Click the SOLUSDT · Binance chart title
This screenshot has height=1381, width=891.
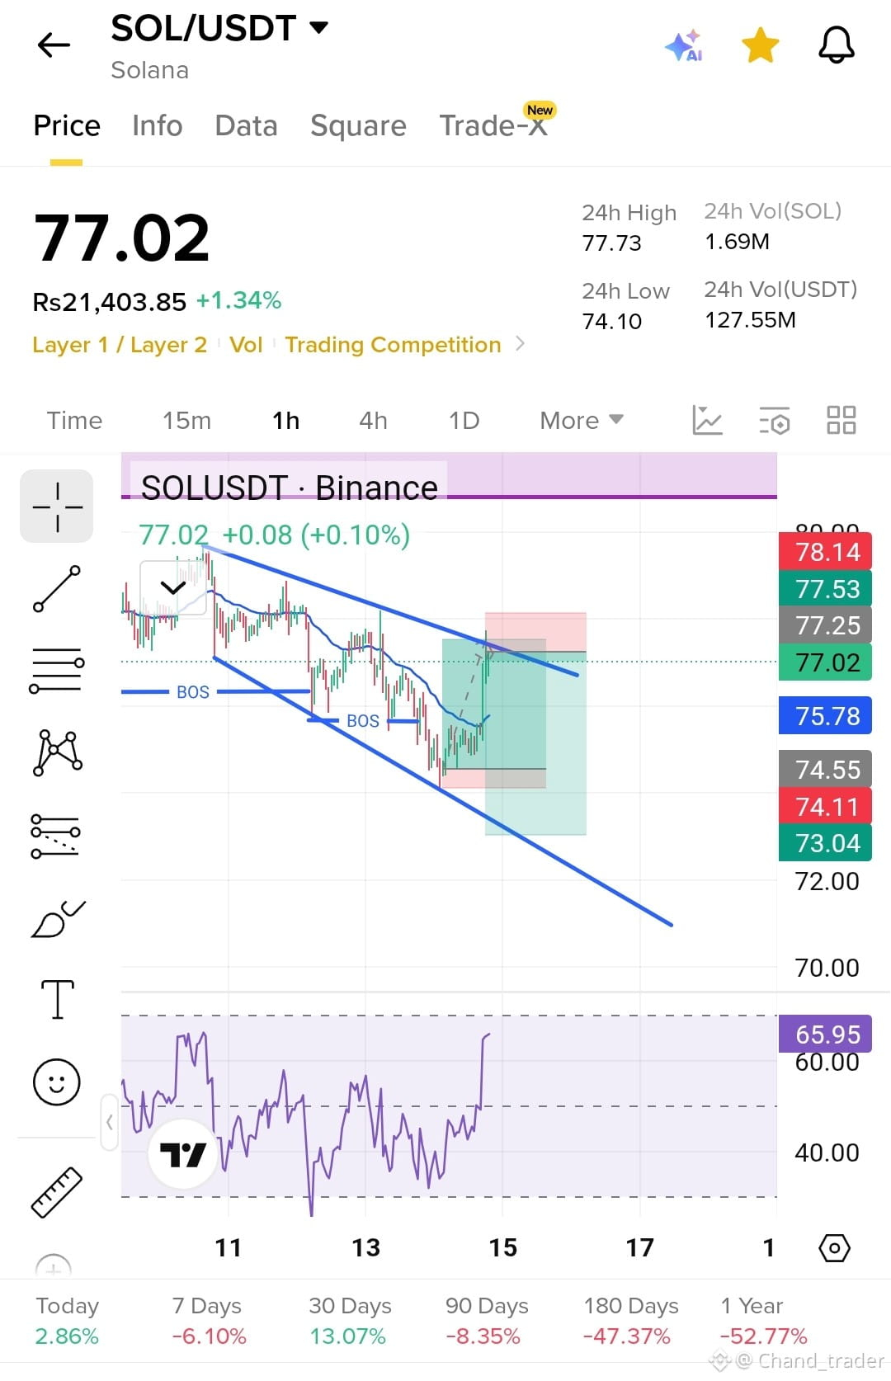289,488
